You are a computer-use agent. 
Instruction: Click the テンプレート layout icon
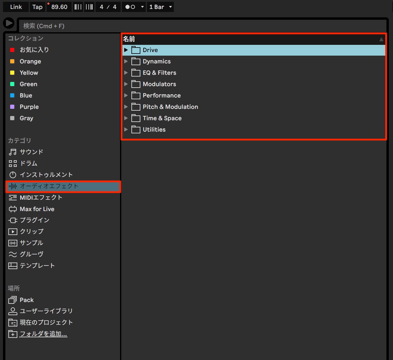13,266
